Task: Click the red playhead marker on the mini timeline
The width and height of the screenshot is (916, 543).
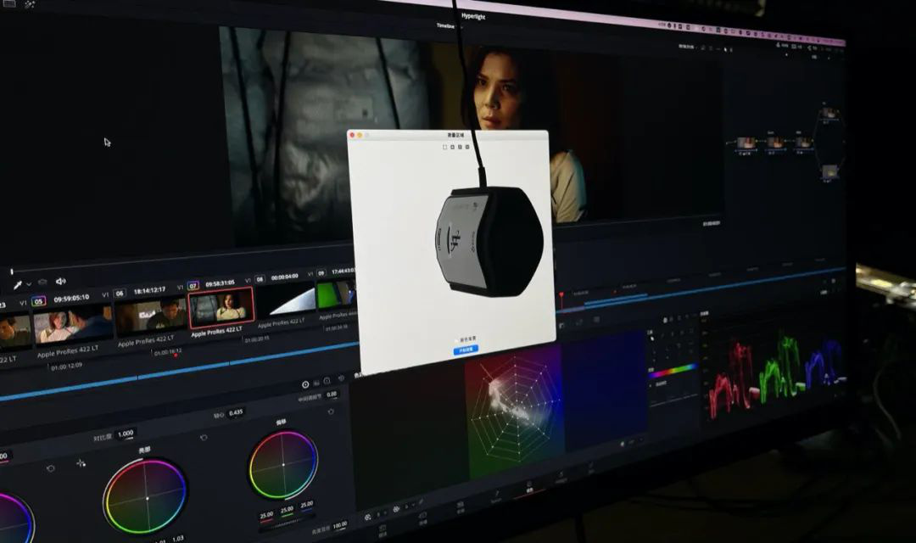Action: 561,294
